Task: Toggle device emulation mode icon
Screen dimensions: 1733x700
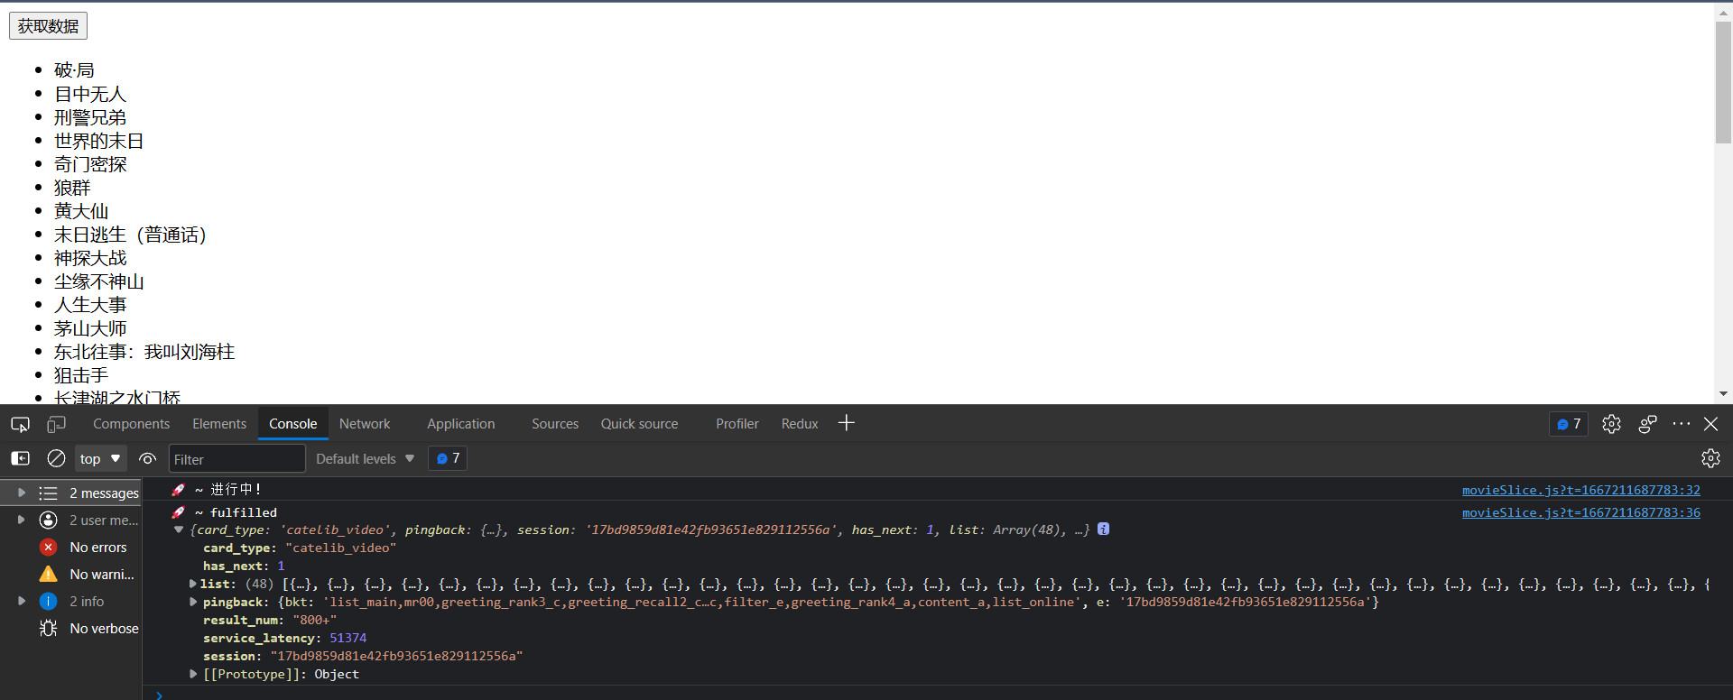Action: point(56,424)
